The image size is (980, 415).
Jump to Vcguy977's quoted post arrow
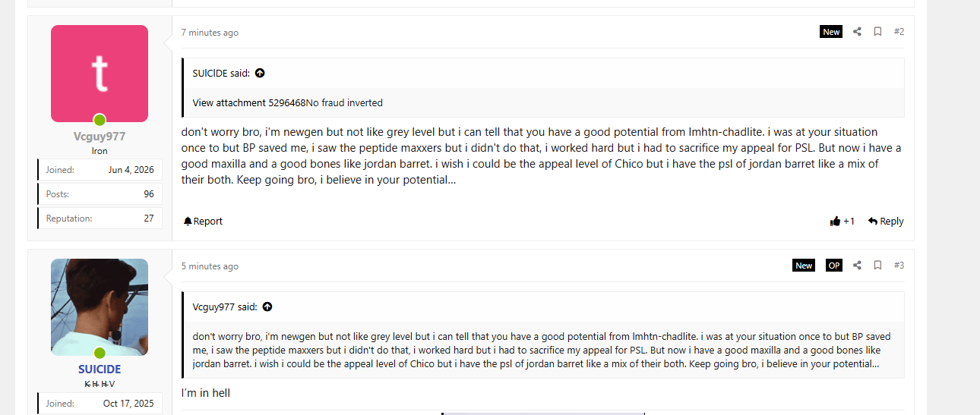click(x=267, y=307)
